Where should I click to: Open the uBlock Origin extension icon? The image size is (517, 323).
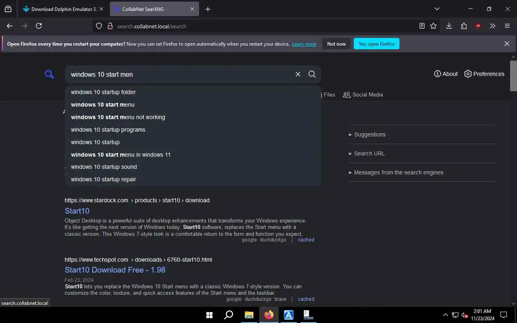(x=478, y=26)
